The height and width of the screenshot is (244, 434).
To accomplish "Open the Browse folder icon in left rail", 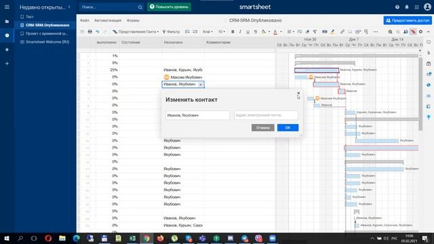I will (x=7, y=21).
